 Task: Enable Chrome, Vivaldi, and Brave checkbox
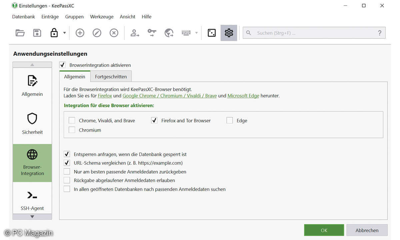tap(72, 120)
